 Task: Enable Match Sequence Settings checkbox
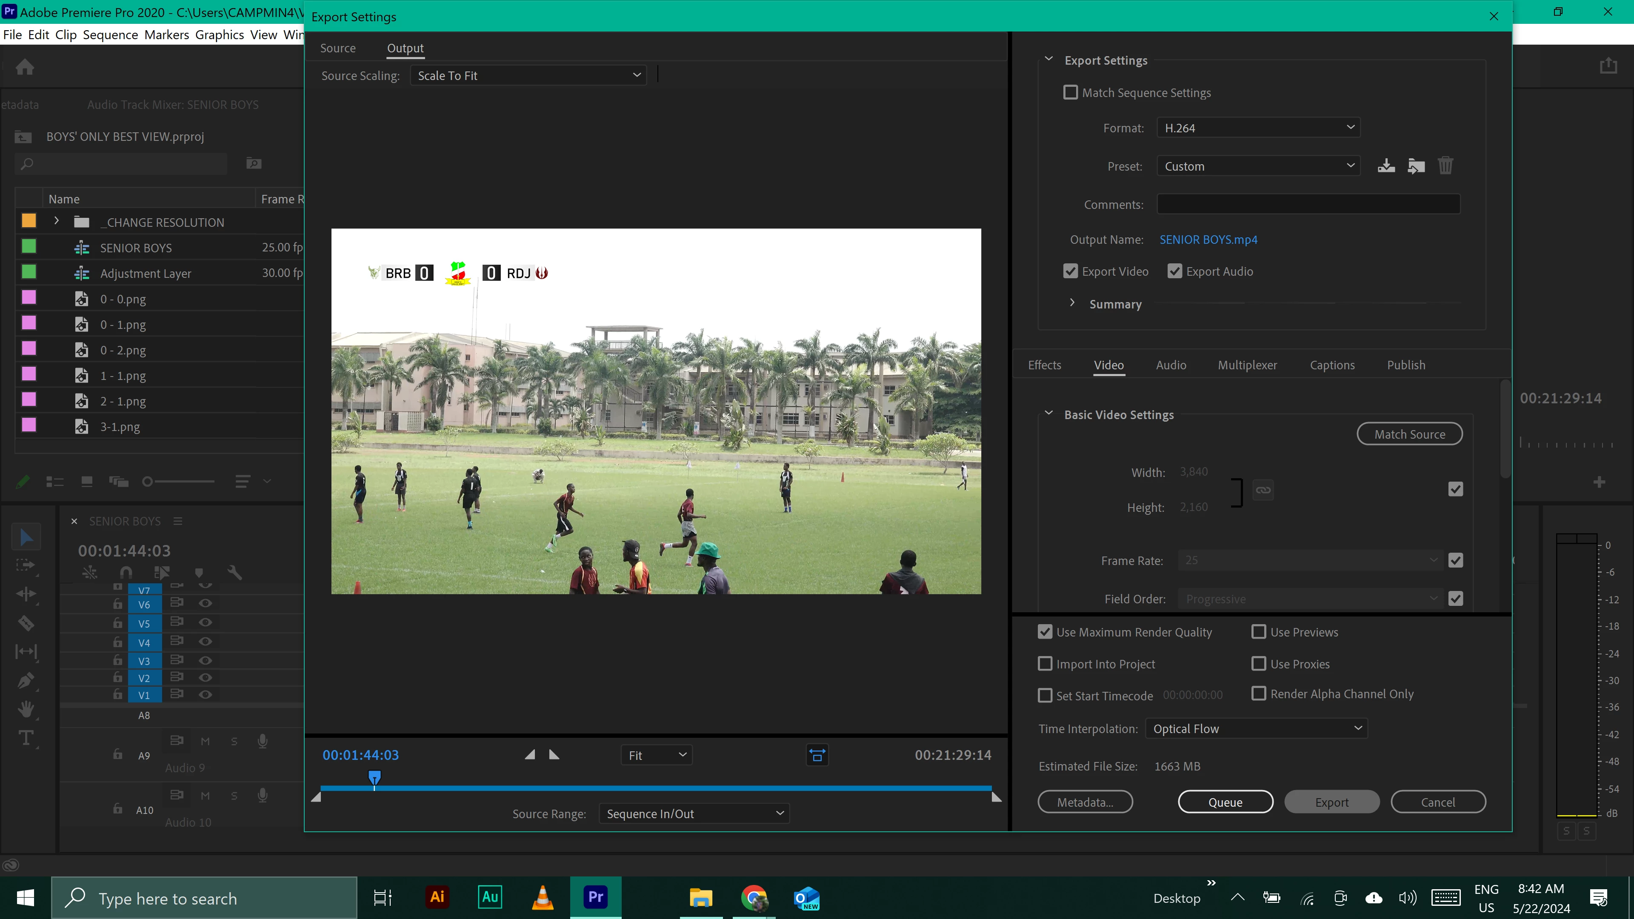tap(1071, 93)
